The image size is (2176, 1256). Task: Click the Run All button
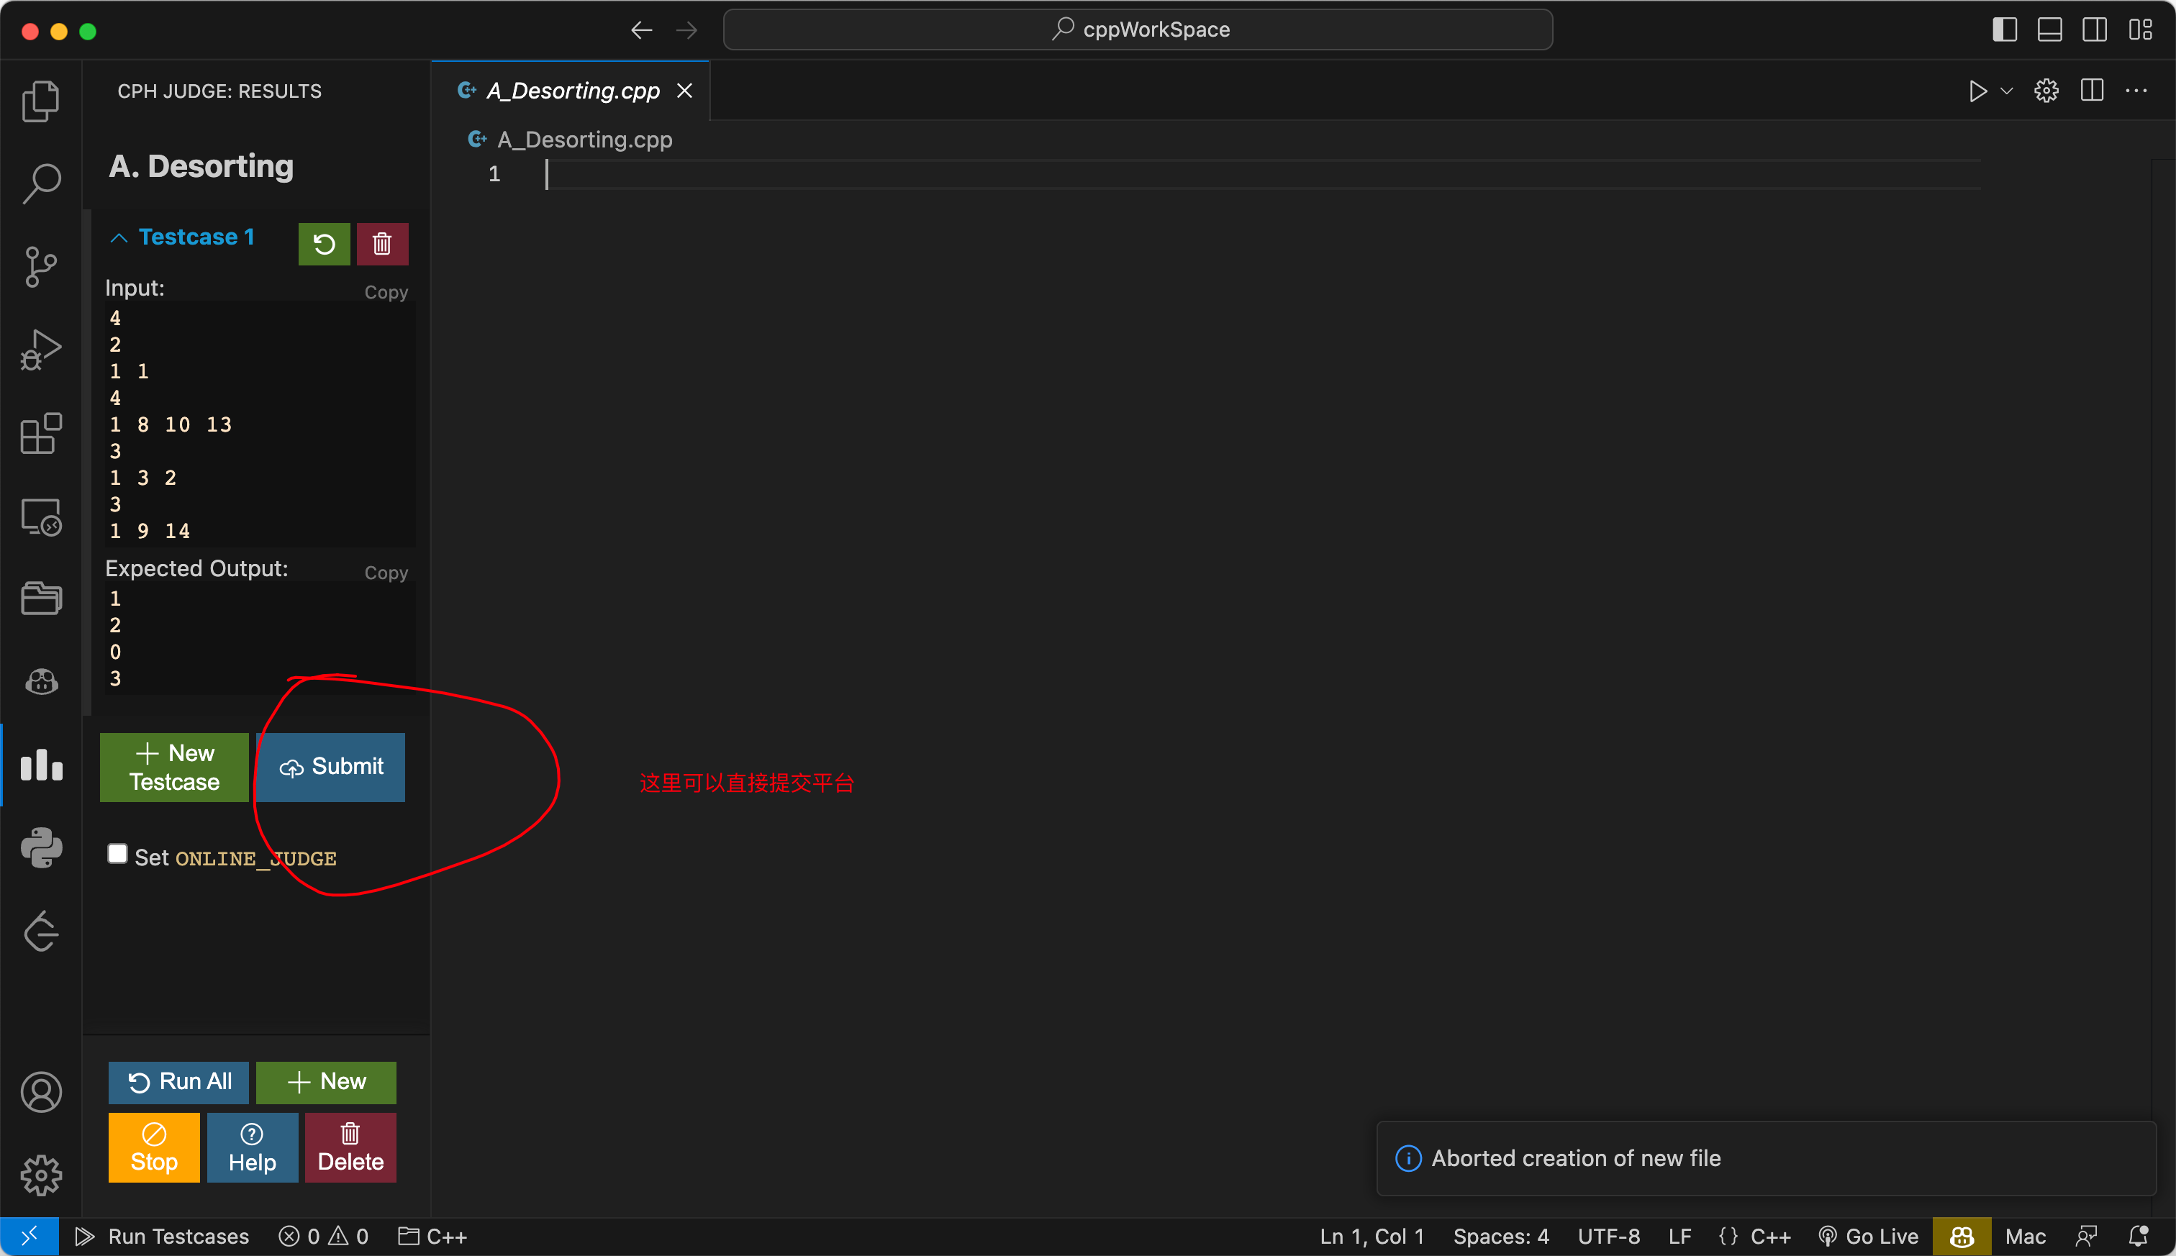tap(178, 1082)
